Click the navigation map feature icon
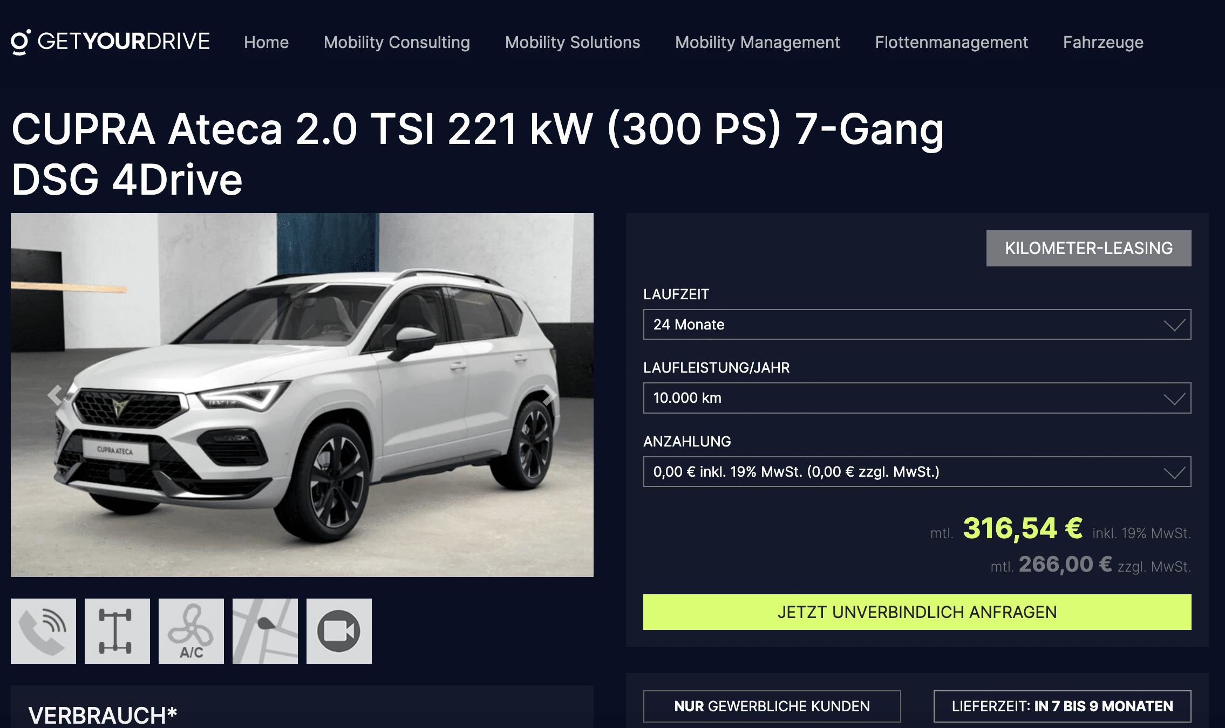 pos(265,631)
